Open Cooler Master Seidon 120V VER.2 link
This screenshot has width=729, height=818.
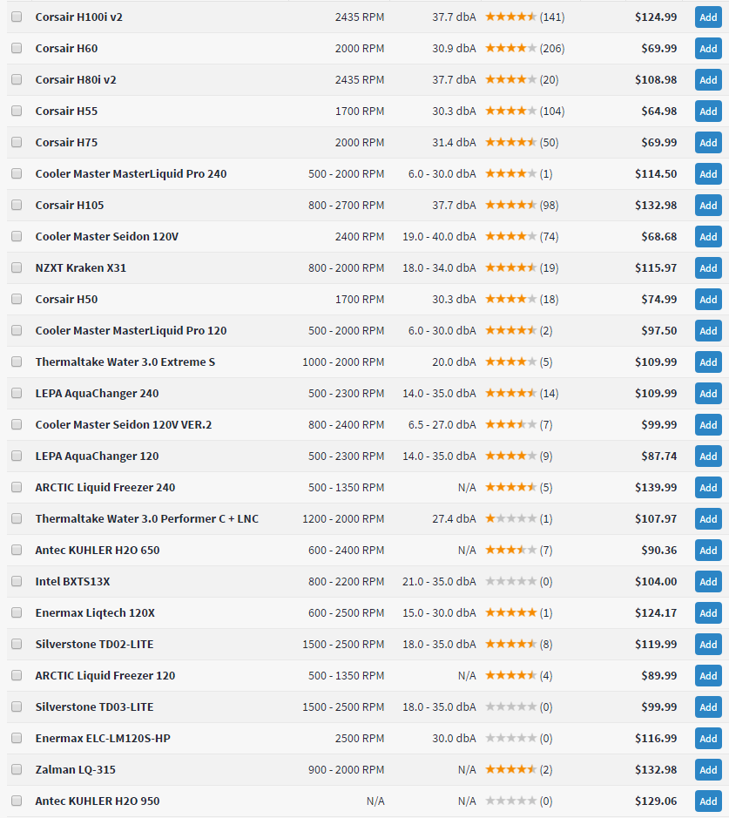(x=124, y=424)
